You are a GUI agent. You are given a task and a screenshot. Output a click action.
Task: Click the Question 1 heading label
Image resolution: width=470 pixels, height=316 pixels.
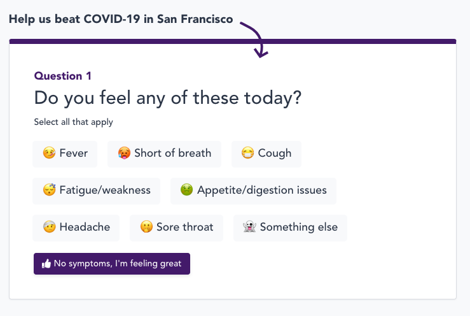[63, 76]
